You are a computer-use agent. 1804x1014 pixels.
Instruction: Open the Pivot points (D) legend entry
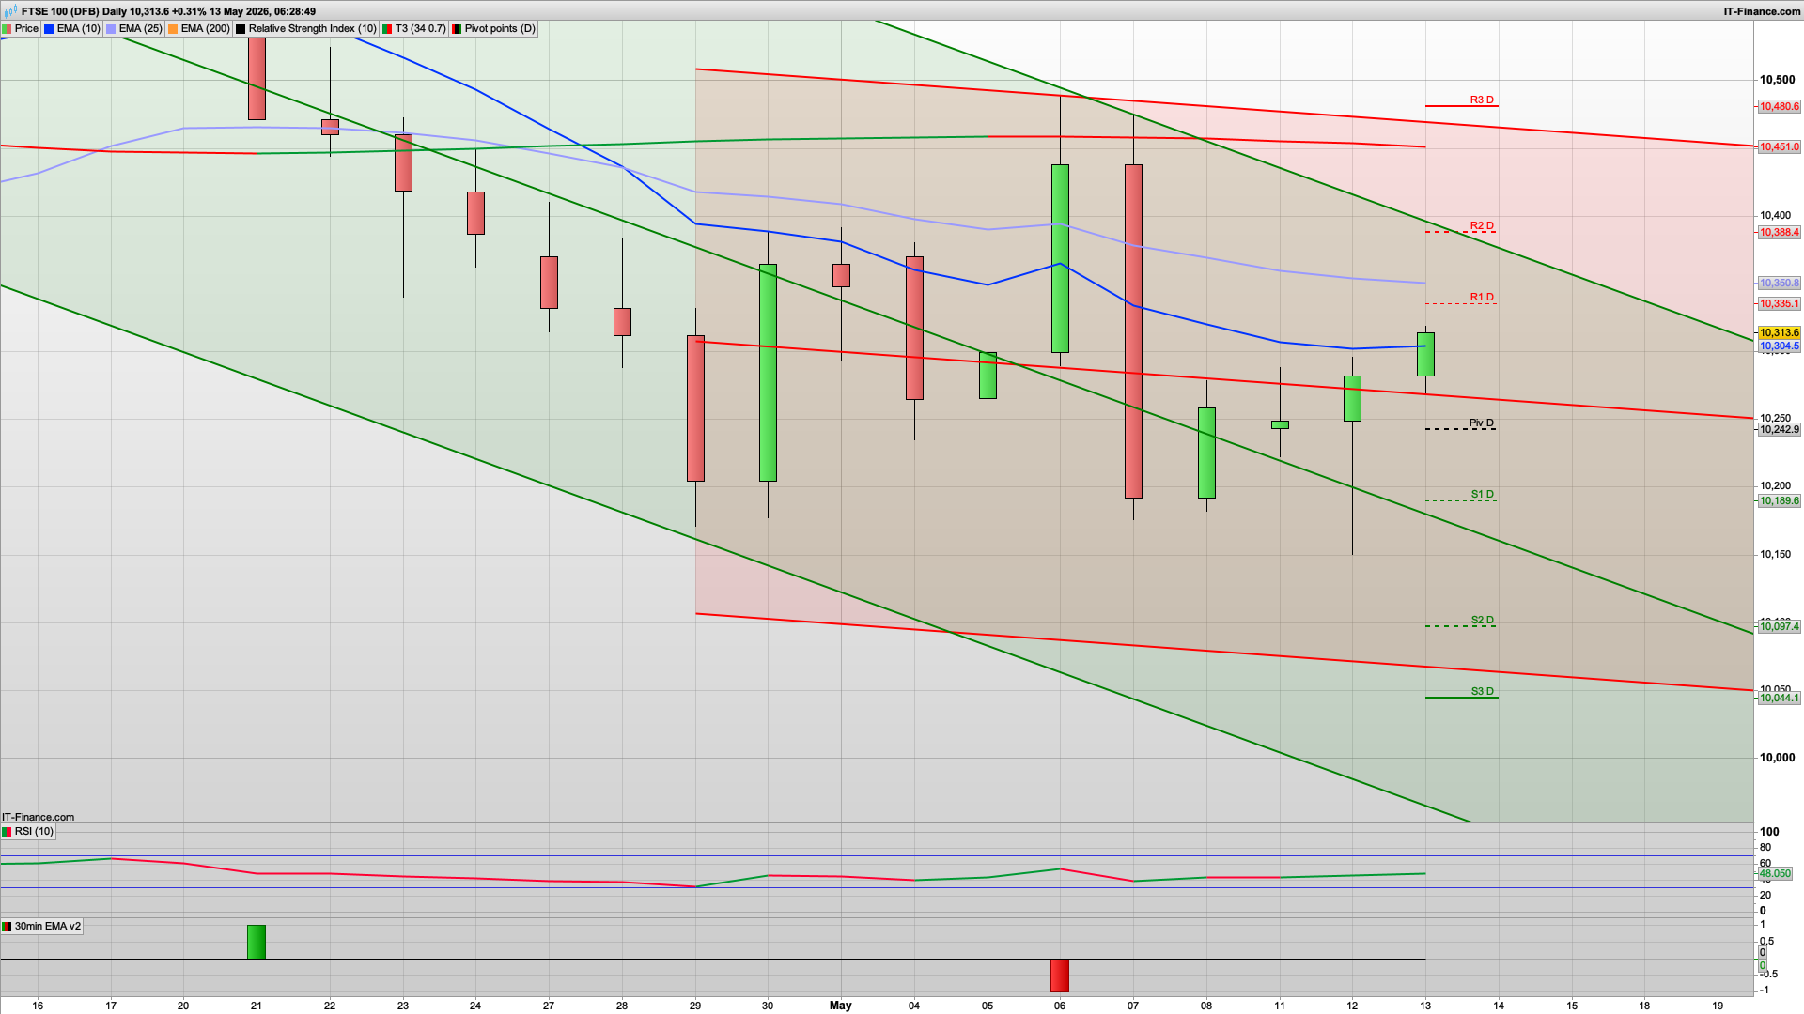tap(493, 28)
